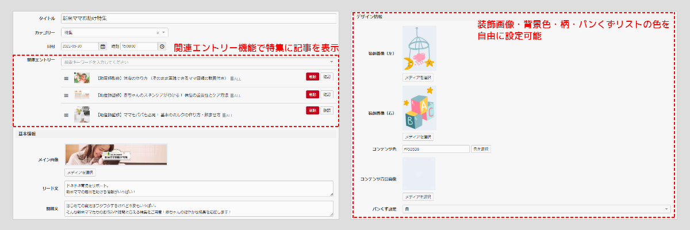
Task: Delete the ミルクの作り方 related entry
Action: coord(312,110)
